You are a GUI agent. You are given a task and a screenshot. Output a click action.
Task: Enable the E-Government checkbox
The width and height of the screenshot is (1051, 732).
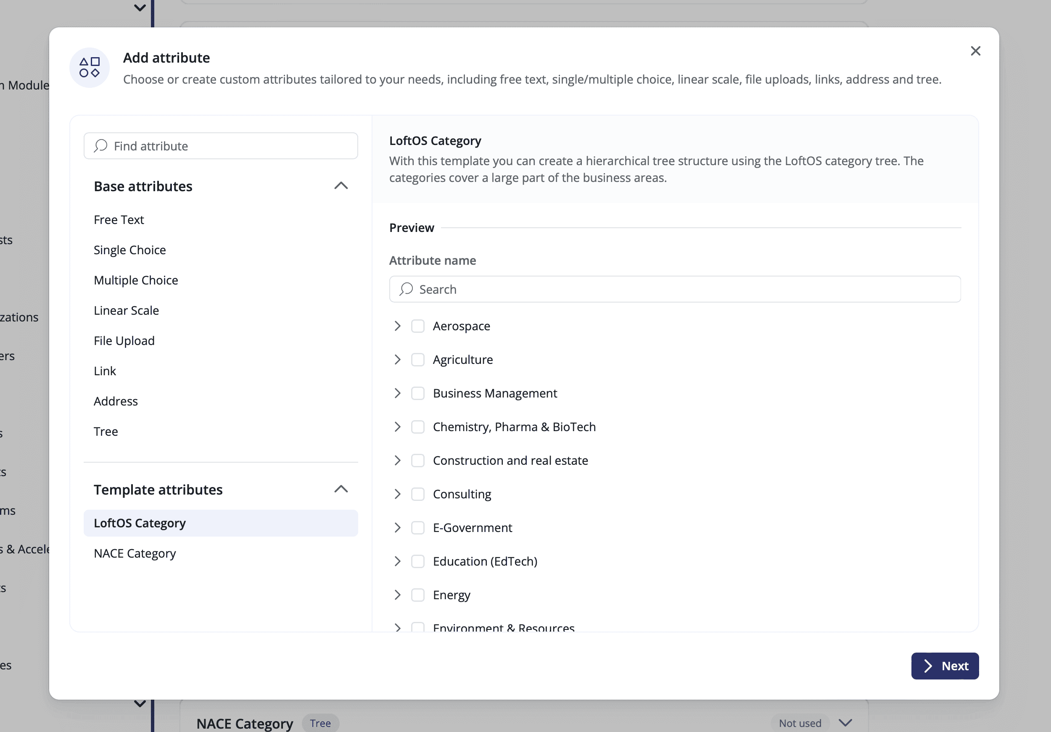pos(417,527)
